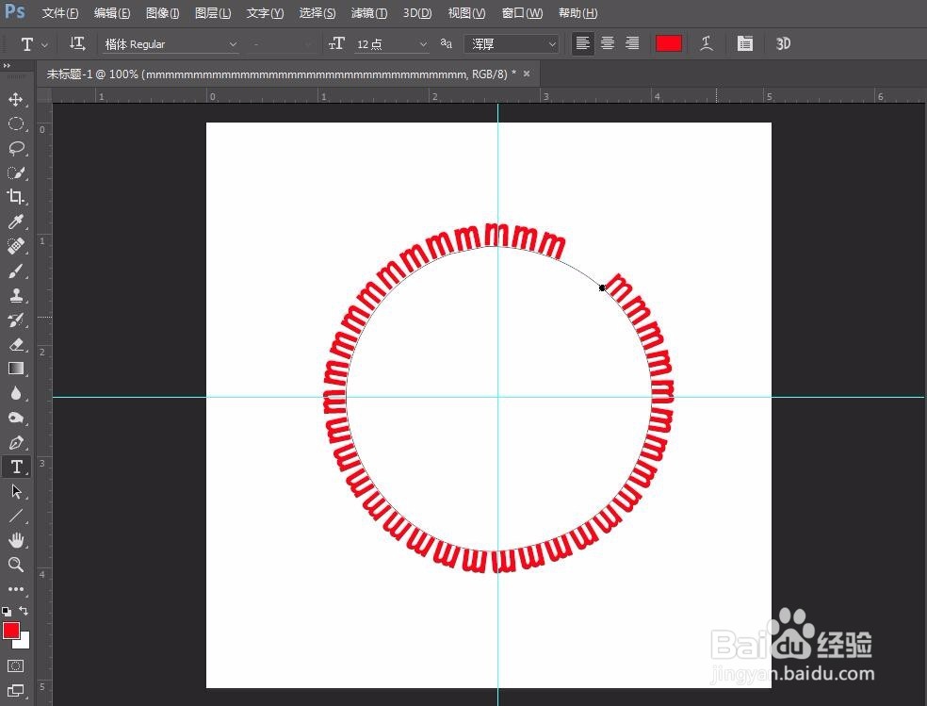Open the font size dropdown

(x=423, y=44)
